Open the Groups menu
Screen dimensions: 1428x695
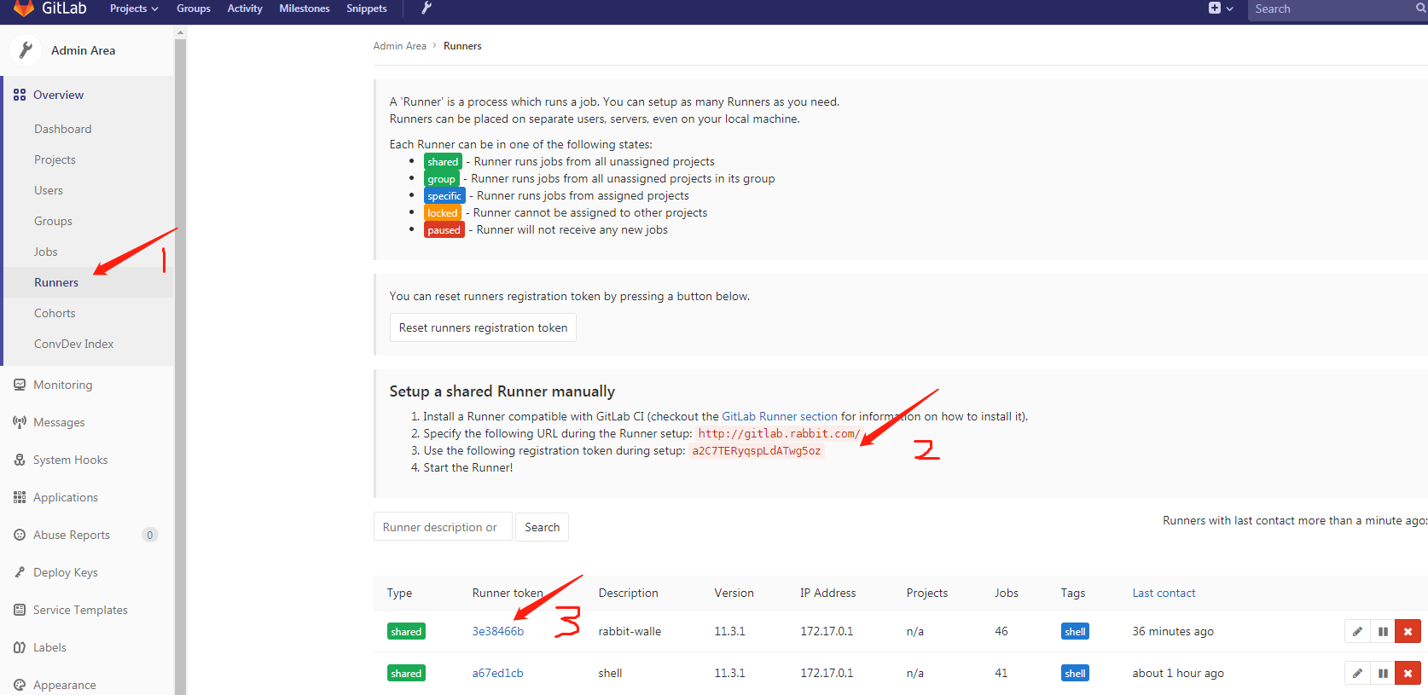194,9
